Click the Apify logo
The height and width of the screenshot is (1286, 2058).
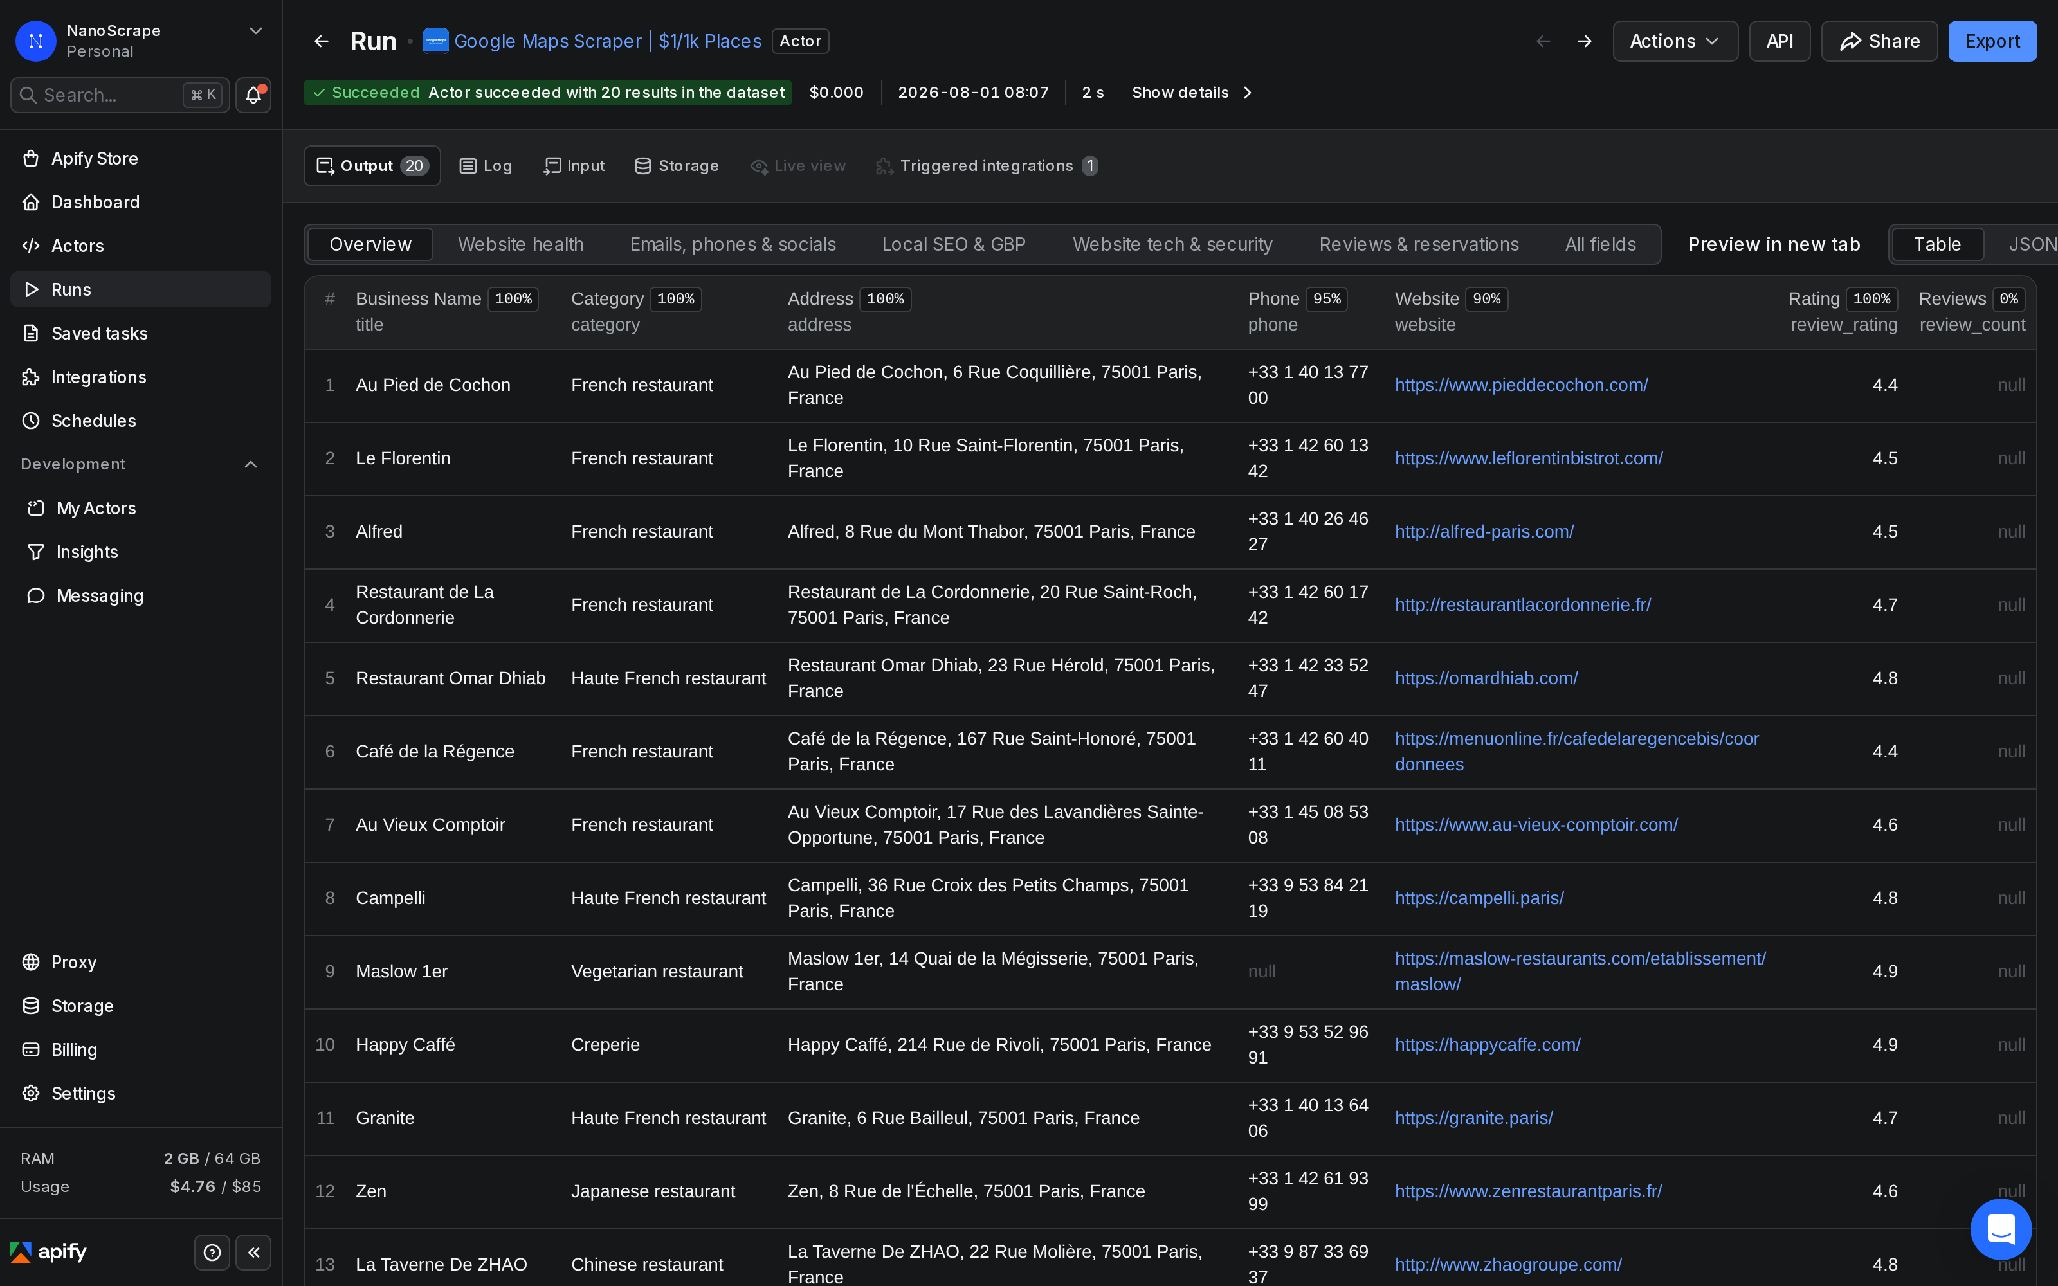(48, 1252)
